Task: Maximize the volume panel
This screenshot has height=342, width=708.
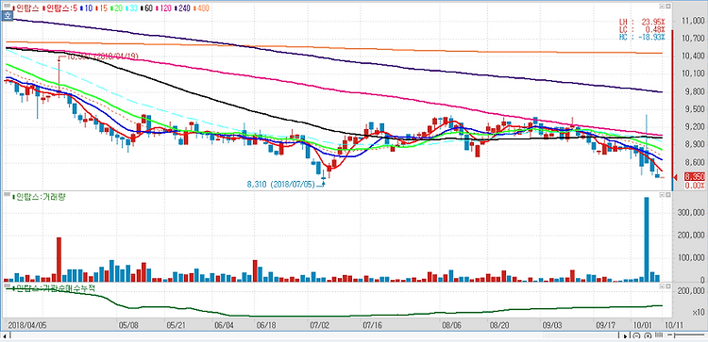Action: (667, 195)
